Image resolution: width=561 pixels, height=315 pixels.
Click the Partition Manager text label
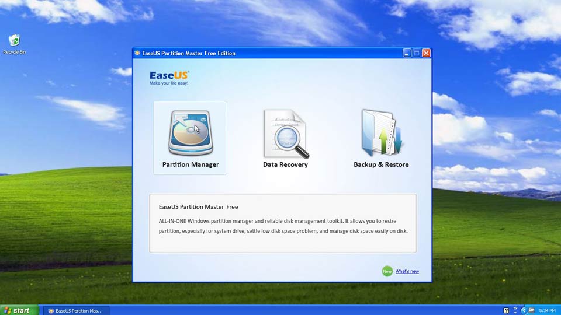[x=191, y=164]
